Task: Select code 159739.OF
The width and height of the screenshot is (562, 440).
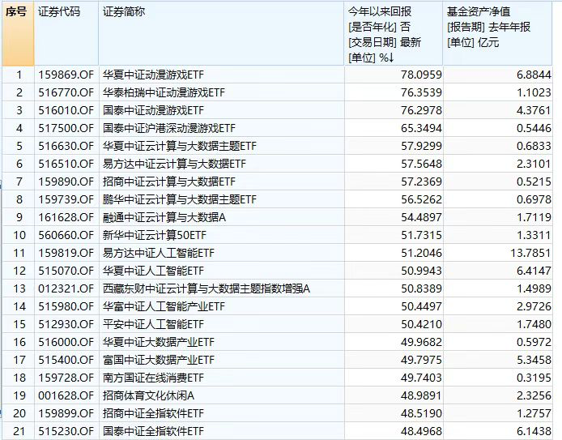Action: click(66, 199)
